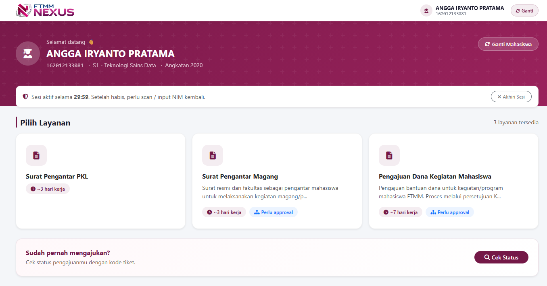The image size is (547, 286).
Task: Click the document icon on Surat Pengantar PKL
Action: tap(36, 155)
